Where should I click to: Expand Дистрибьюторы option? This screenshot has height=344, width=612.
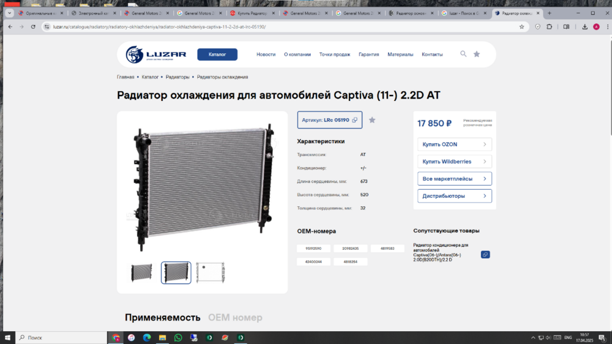454,196
